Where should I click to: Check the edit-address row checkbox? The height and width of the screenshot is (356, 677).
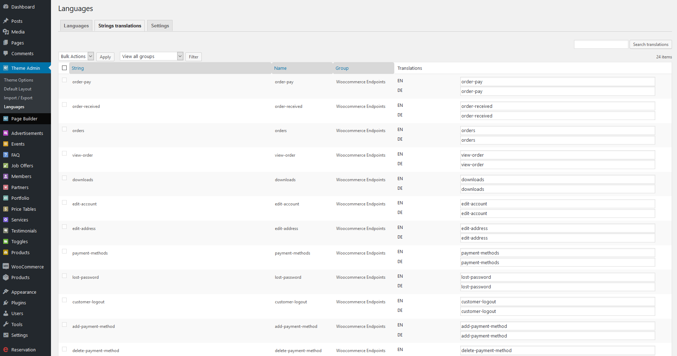click(65, 227)
